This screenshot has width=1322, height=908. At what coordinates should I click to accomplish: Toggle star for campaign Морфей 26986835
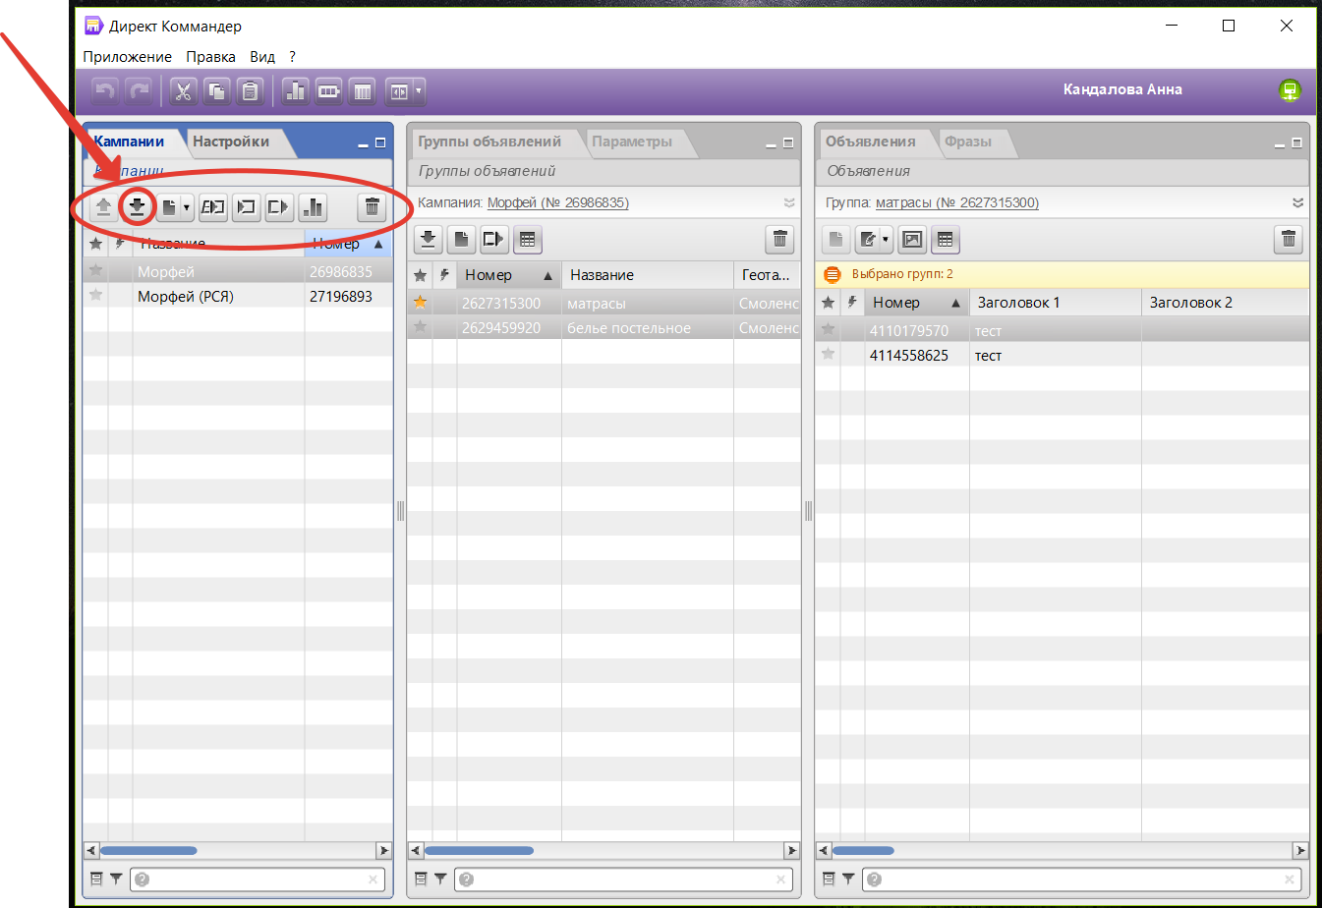[95, 270]
